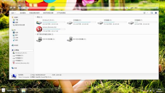Open the pinned Explorer taskbar icon

point(23,91)
